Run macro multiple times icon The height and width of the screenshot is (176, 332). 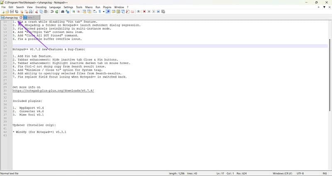click(x=158, y=12)
